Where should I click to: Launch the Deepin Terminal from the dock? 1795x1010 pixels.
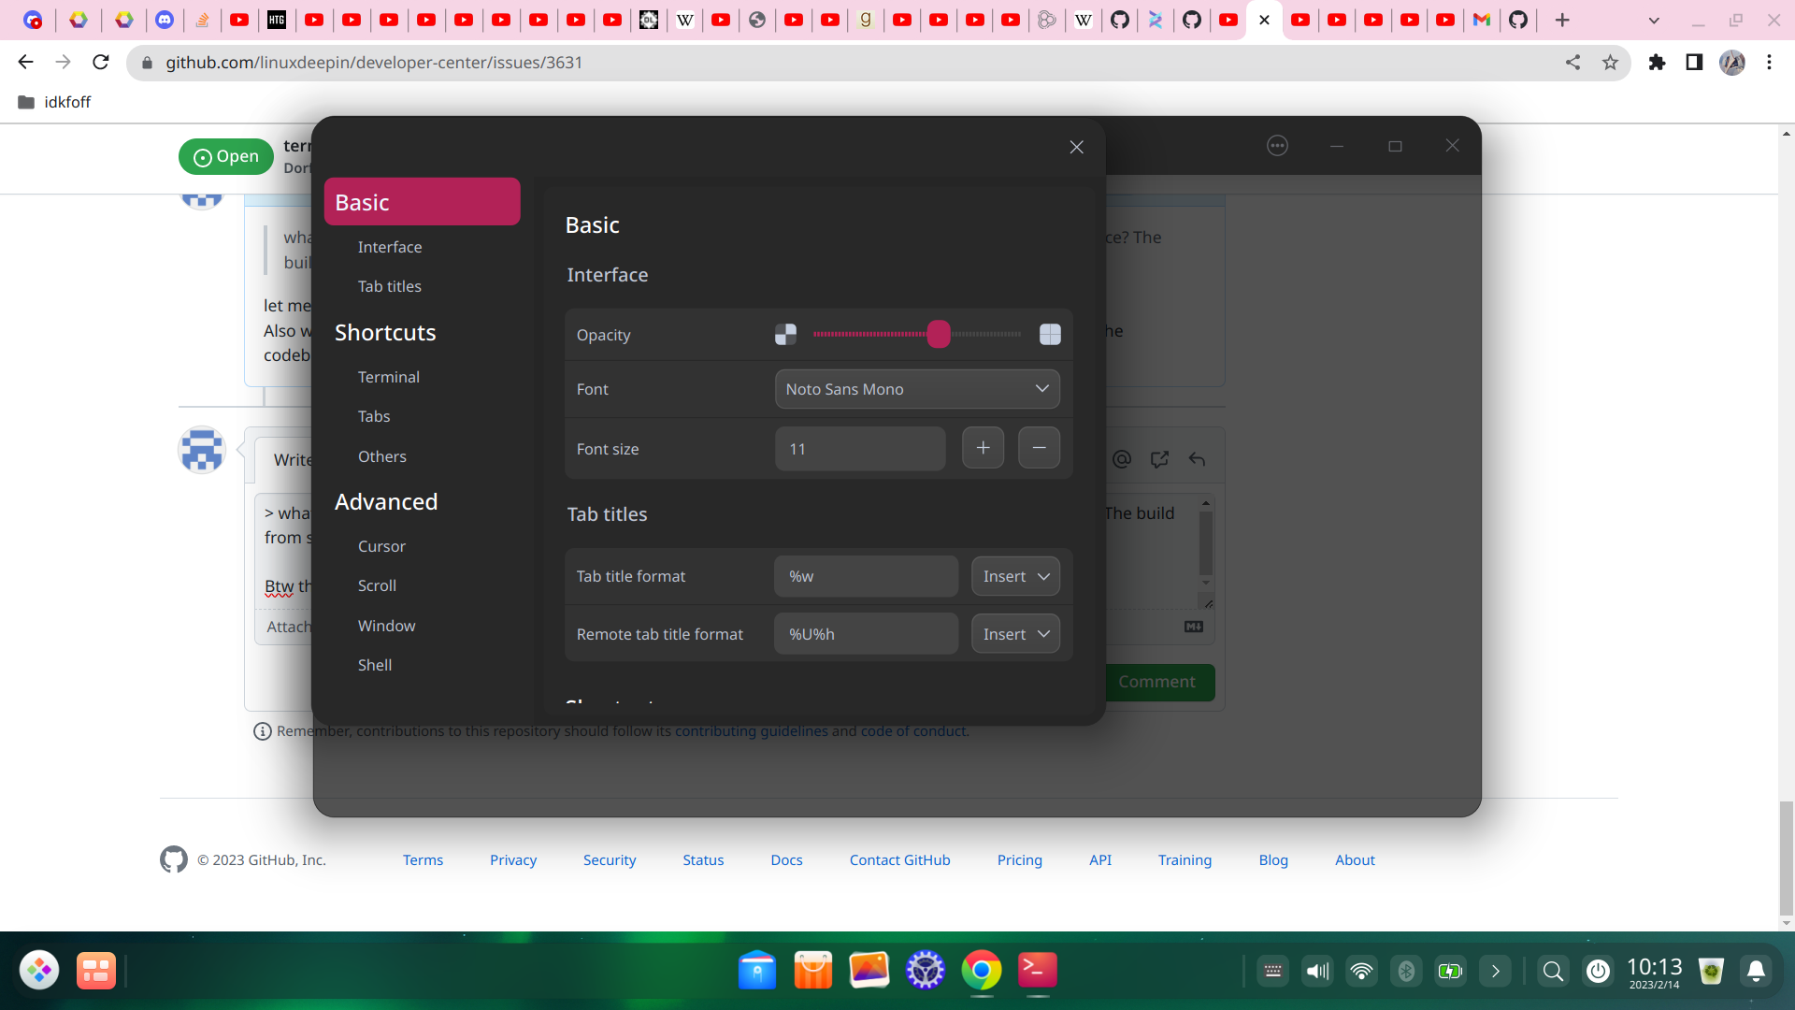[1038, 971]
